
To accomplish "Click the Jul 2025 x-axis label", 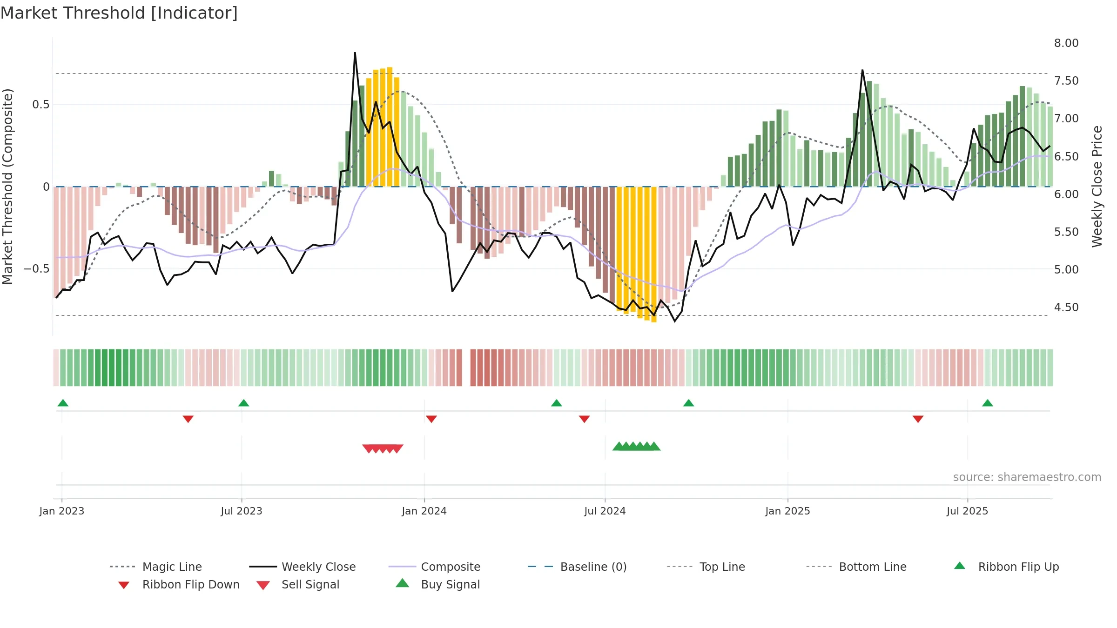I will (967, 511).
